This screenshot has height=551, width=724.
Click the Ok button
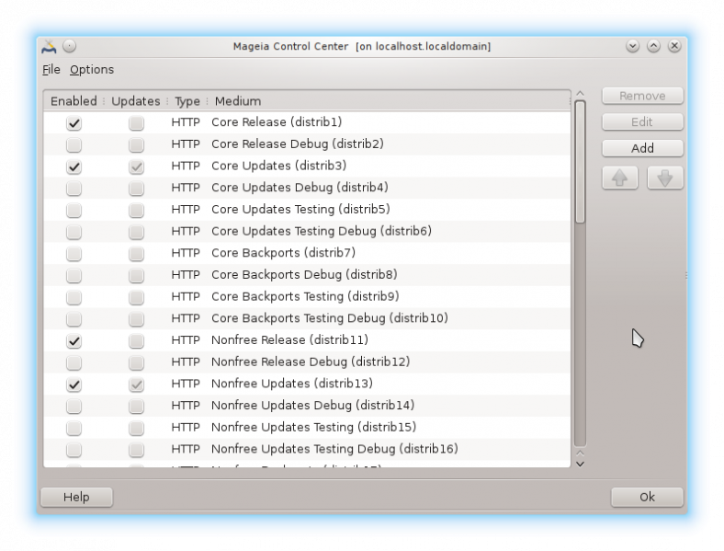coord(647,497)
